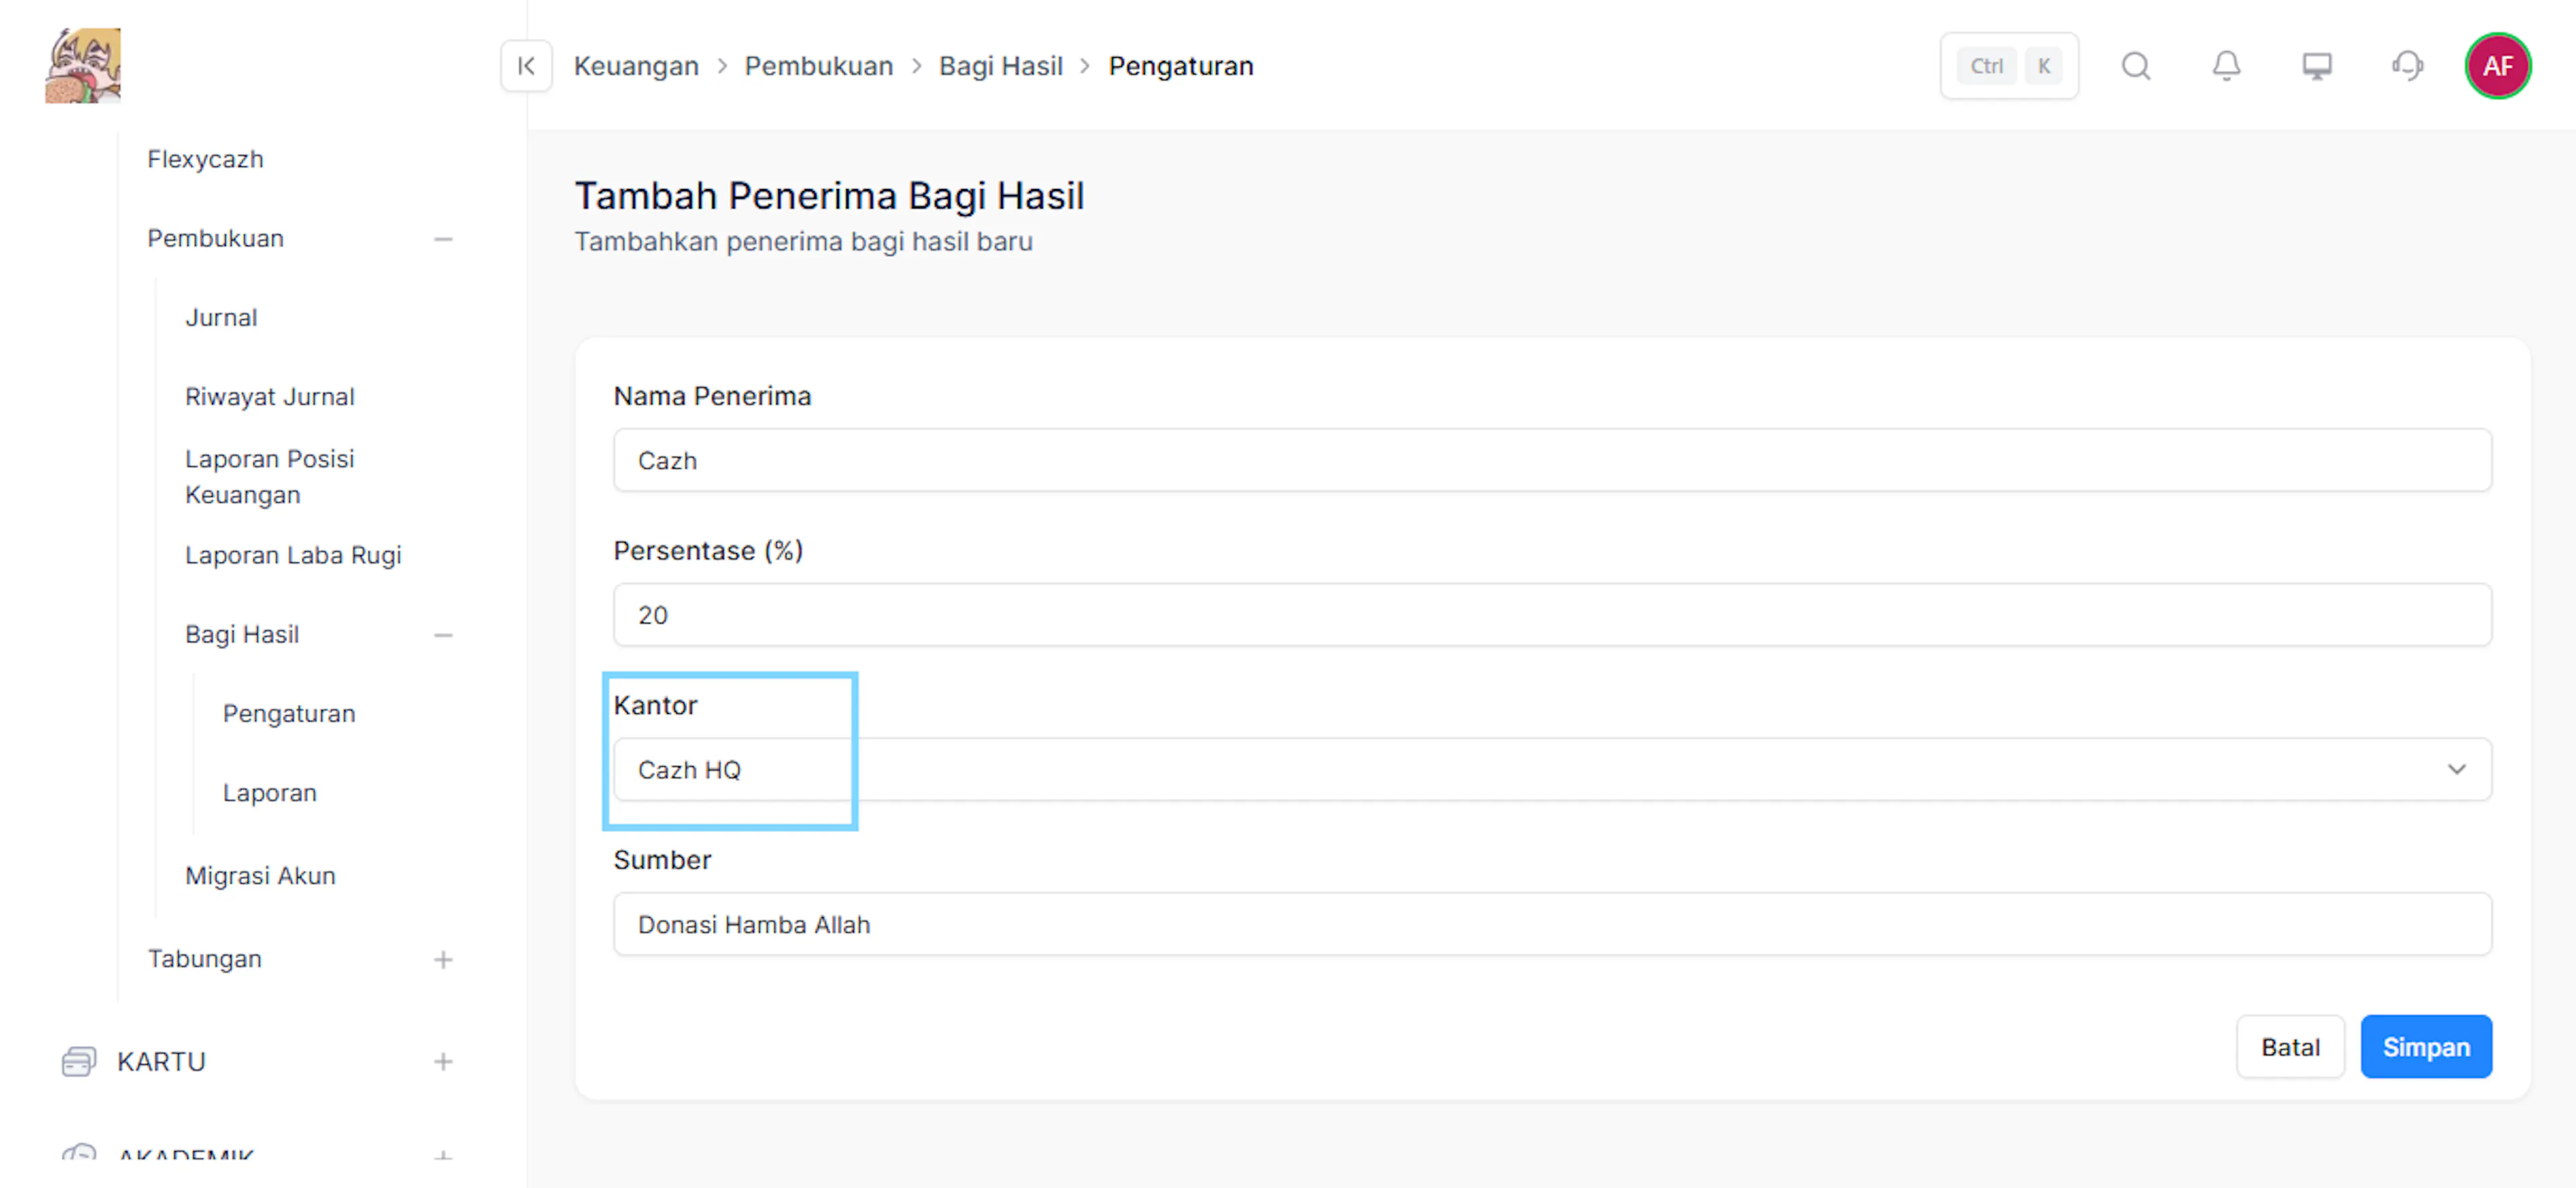Save the form with Simpan button
Image resolution: width=2576 pixels, height=1188 pixels.
pyautogui.click(x=2426, y=1046)
